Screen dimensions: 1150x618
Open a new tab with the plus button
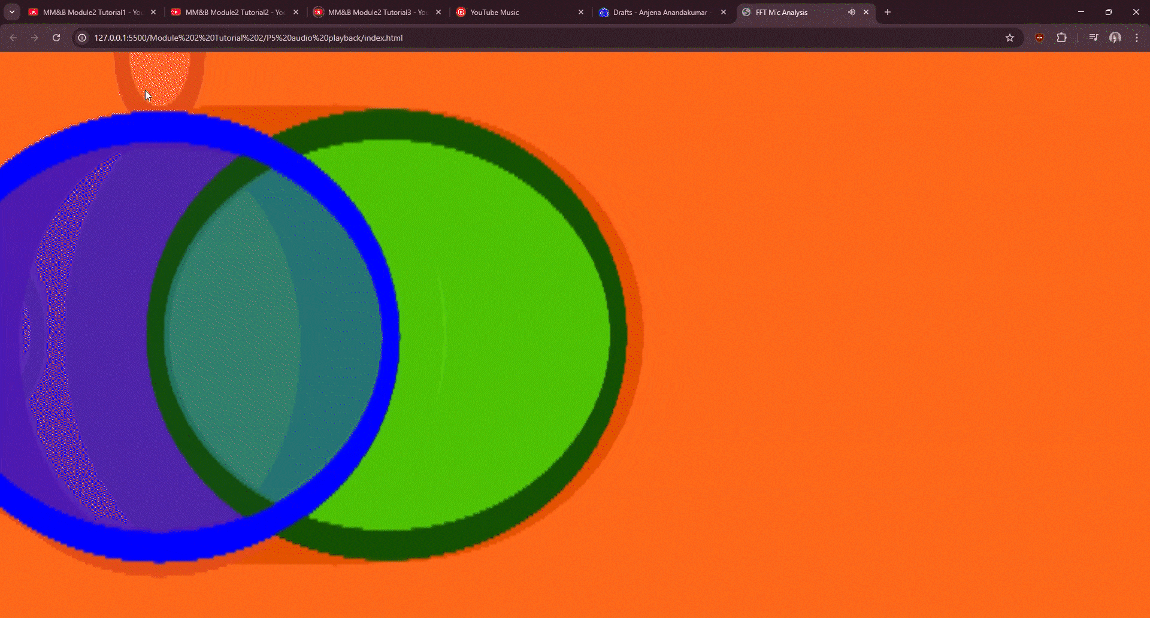click(x=887, y=12)
